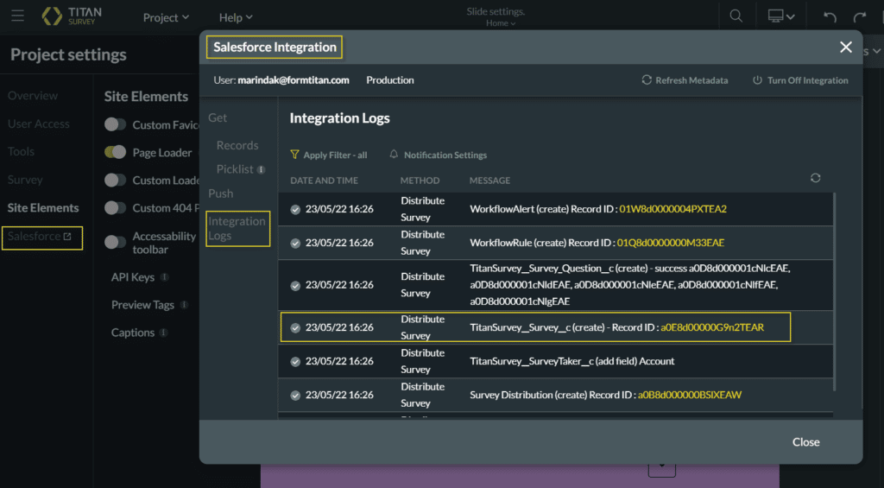Click the redo arrow icon
This screenshot has height=488, width=884.
[x=860, y=17]
